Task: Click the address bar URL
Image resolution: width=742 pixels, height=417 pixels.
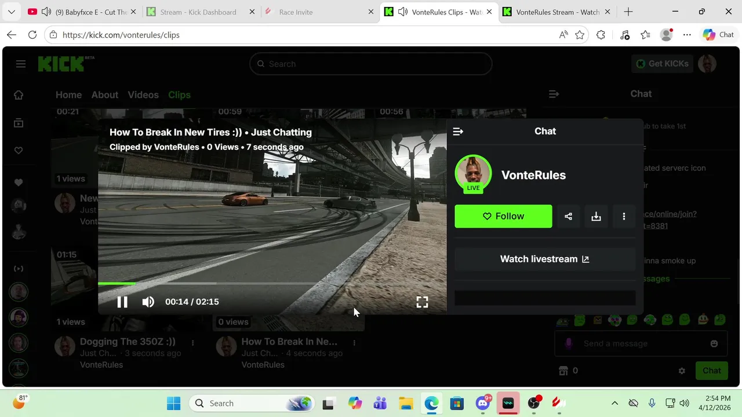Action: click(x=121, y=35)
